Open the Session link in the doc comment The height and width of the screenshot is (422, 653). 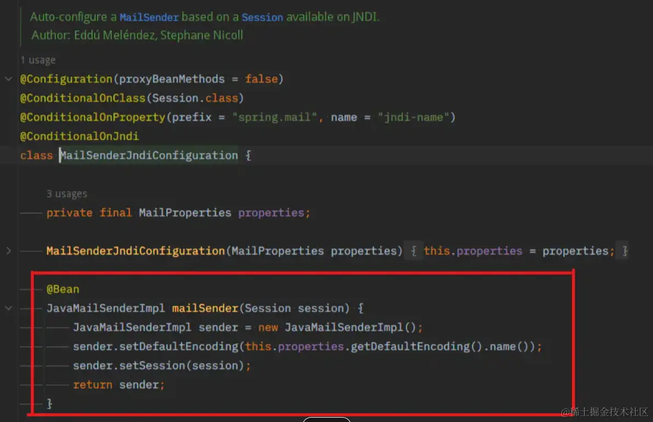[263, 17]
